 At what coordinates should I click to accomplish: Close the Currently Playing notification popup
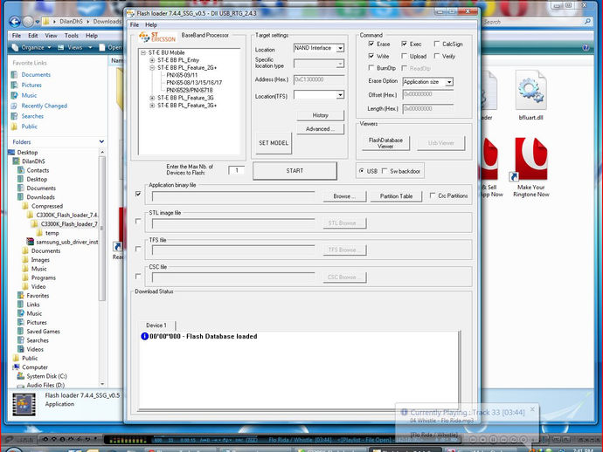532,409
